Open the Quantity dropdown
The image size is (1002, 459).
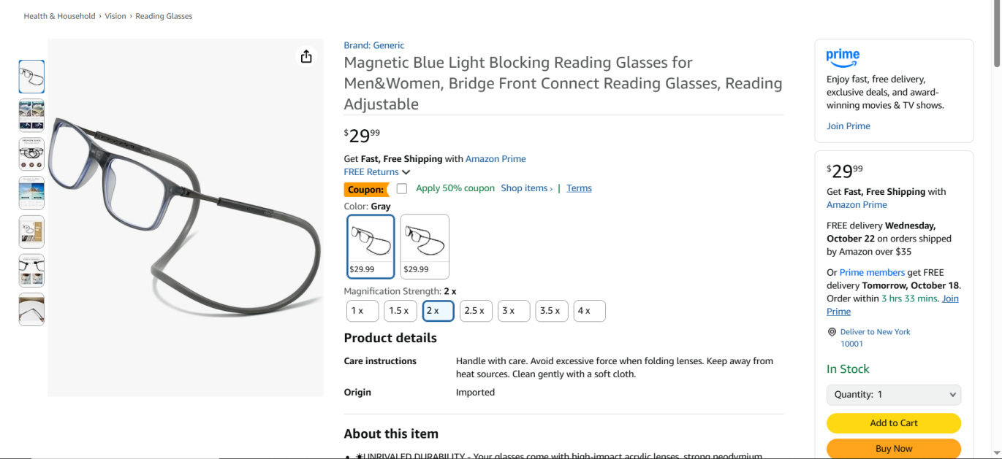pos(893,395)
